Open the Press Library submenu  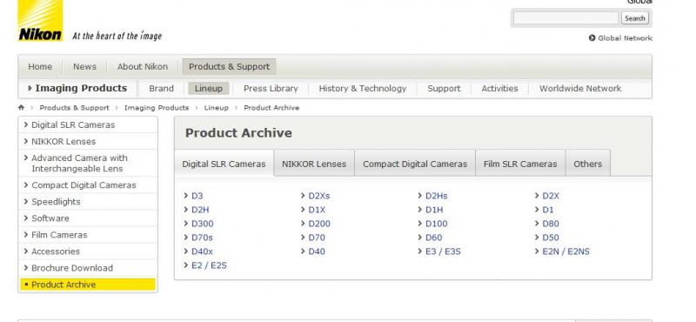(271, 89)
